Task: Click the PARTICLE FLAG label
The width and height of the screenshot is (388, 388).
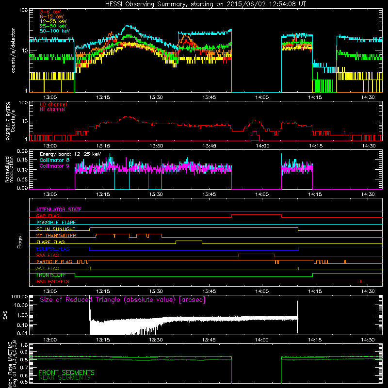Action: [x=54, y=262]
